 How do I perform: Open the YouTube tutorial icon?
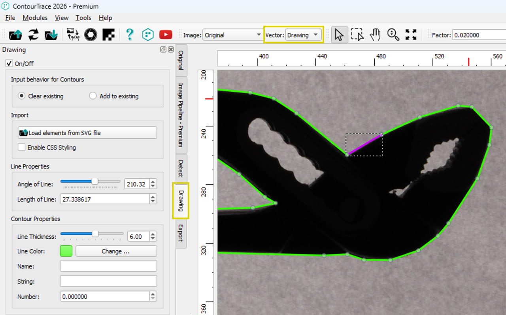pyautogui.click(x=166, y=35)
